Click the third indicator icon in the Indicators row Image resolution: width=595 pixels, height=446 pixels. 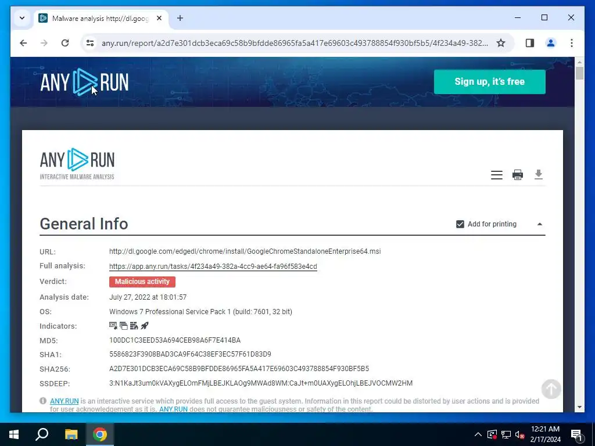[134, 325]
